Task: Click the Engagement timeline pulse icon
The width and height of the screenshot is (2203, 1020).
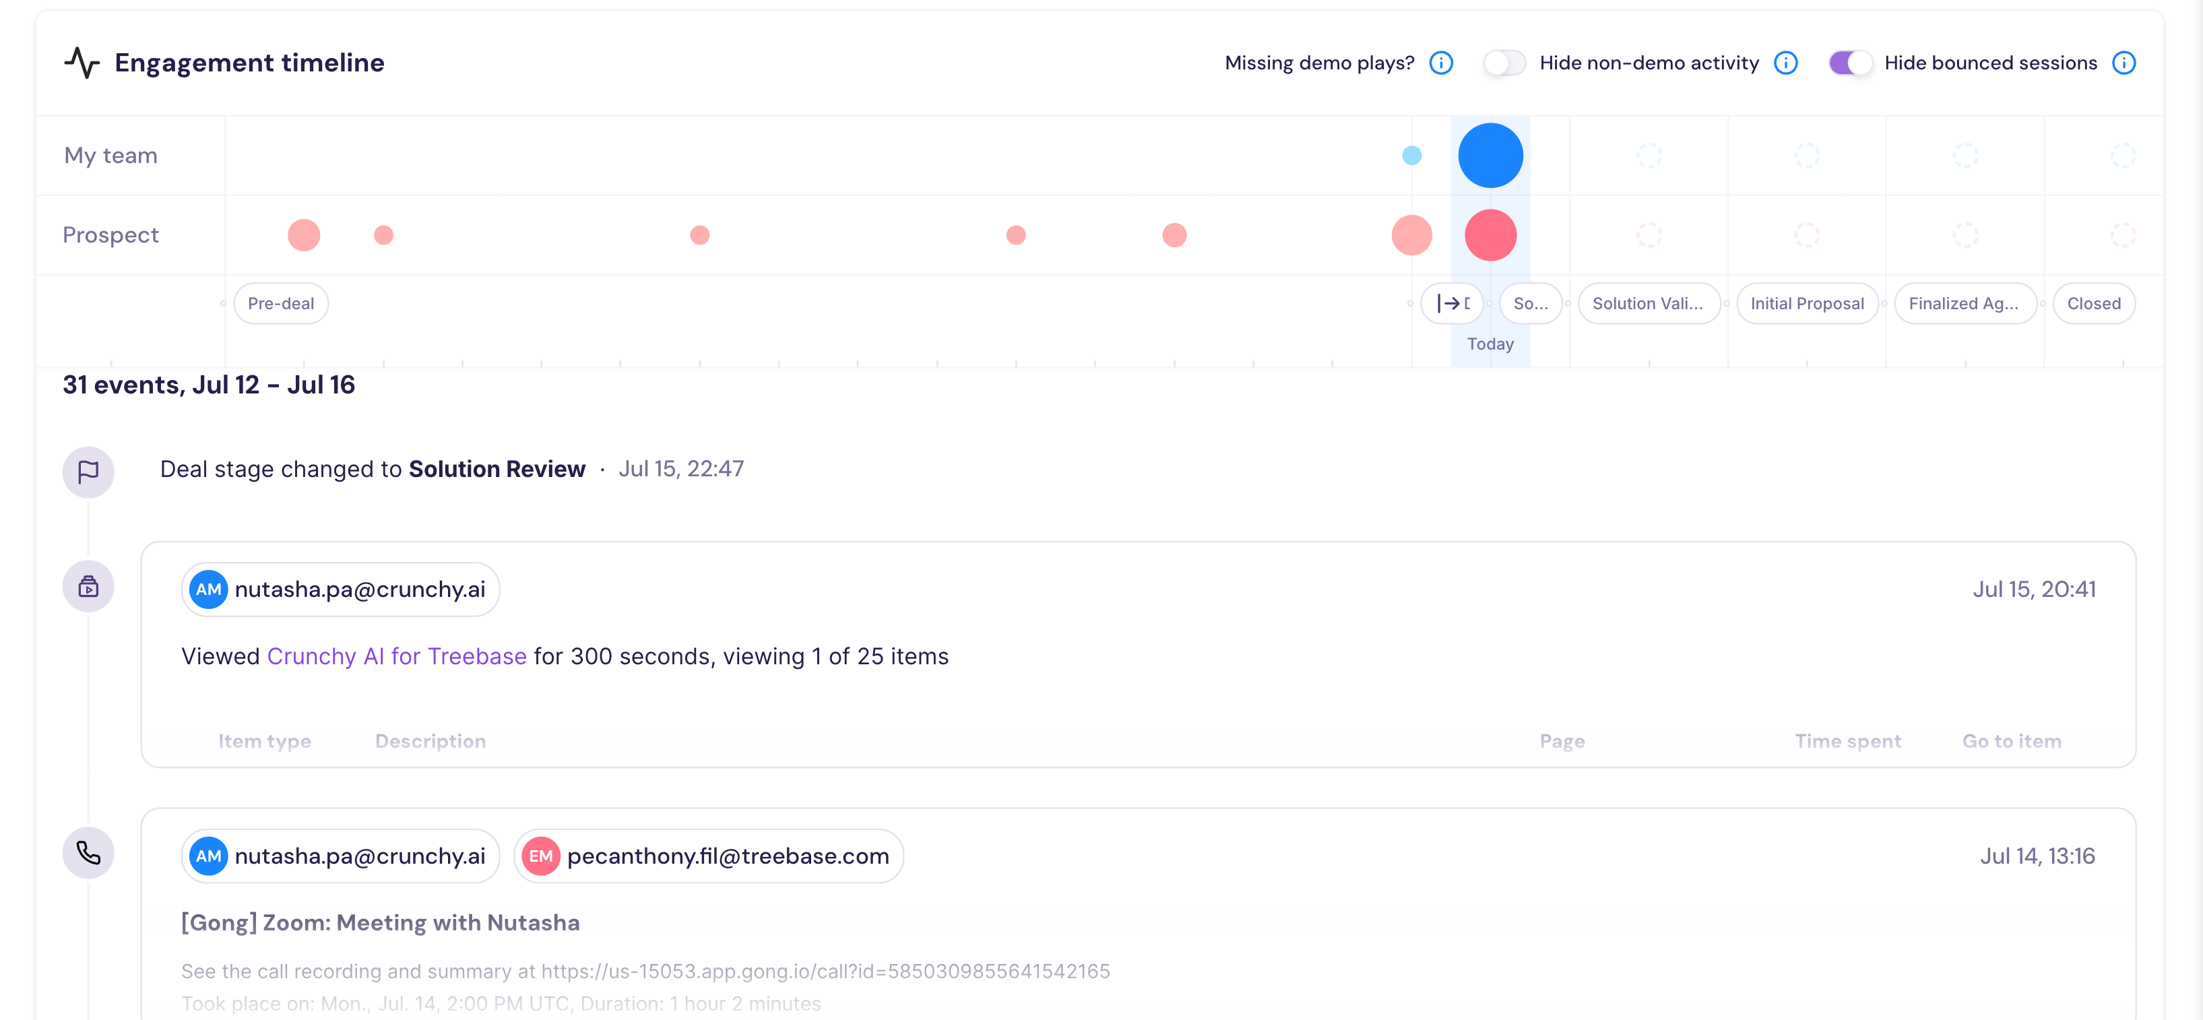Action: 82,63
